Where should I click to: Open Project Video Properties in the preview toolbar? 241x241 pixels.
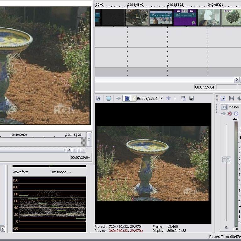pyautogui.click(x=98, y=98)
